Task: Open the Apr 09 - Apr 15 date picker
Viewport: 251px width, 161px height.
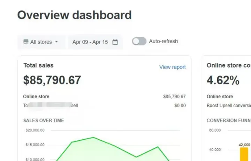Action: click(96, 42)
